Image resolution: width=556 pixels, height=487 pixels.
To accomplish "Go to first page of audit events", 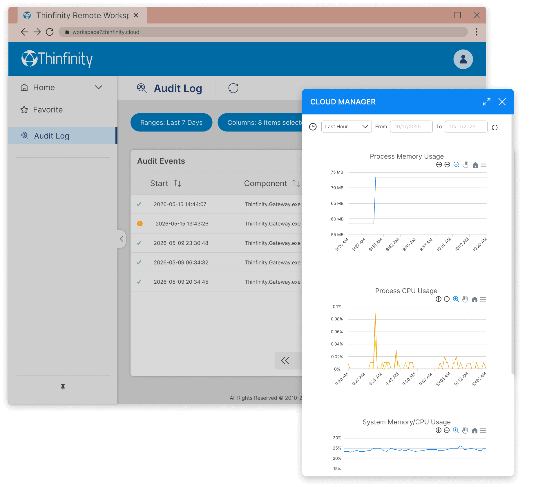I will (x=285, y=361).
